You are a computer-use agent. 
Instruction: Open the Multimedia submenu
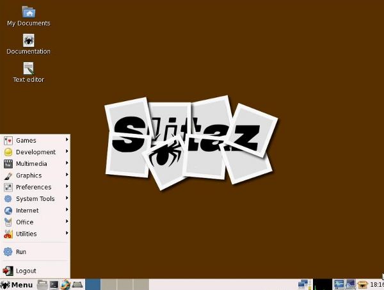coord(35,164)
